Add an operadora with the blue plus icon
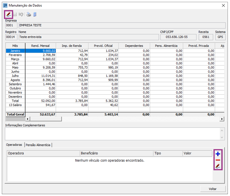 click(x=218, y=154)
